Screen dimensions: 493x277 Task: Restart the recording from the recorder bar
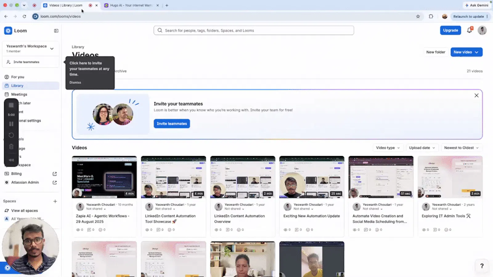[x=11, y=135]
